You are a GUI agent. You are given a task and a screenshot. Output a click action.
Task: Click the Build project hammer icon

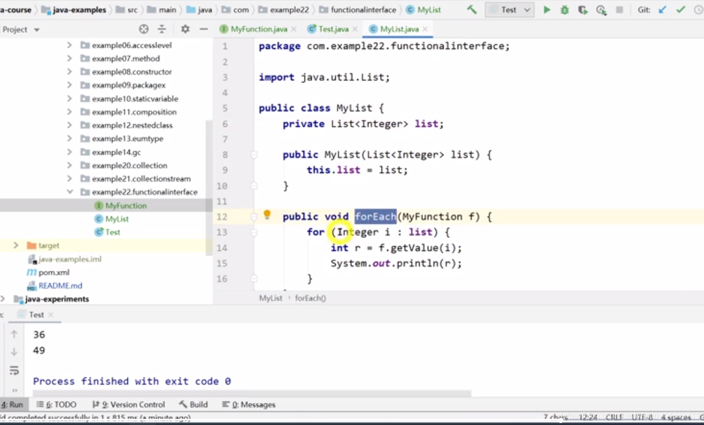(472, 10)
